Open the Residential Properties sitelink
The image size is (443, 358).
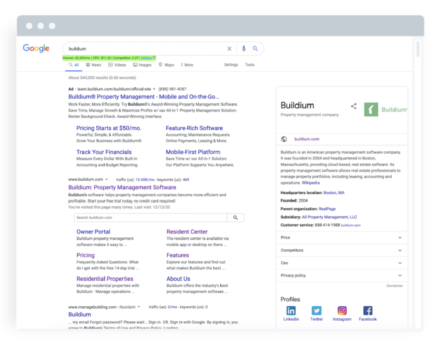pyautogui.click(x=105, y=279)
